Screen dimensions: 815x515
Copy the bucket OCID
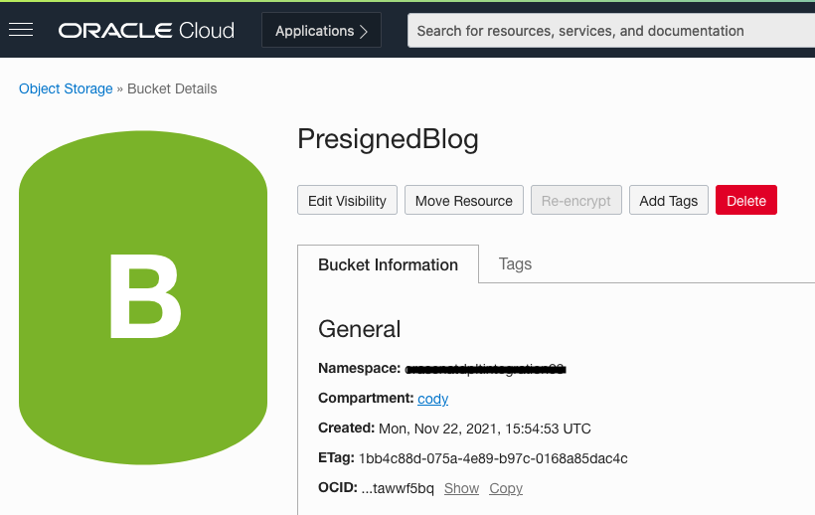click(x=506, y=488)
